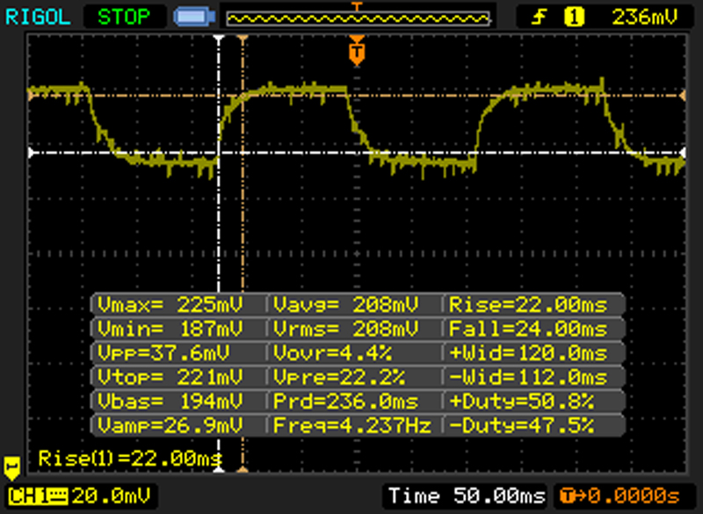Viewport: 703px width, 514px height.
Task: Click the waveform memory overview bar
Action: coord(358,18)
